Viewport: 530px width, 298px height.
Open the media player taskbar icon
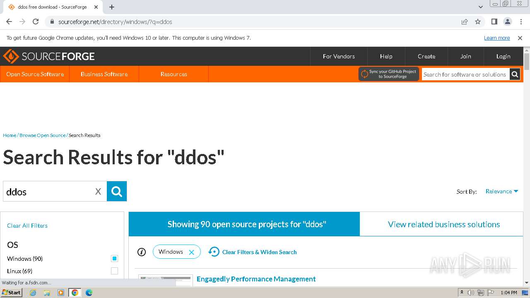(x=61, y=293)
